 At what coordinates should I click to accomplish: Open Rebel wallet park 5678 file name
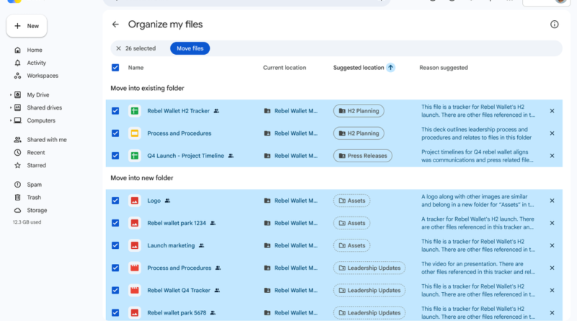pos(177,313)
